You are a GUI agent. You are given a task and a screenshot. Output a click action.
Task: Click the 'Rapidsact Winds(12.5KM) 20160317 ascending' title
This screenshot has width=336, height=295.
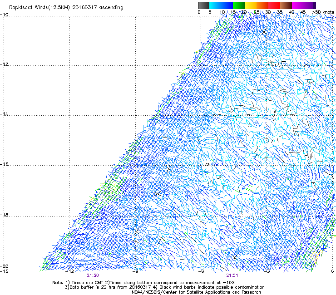click(66, 8)
